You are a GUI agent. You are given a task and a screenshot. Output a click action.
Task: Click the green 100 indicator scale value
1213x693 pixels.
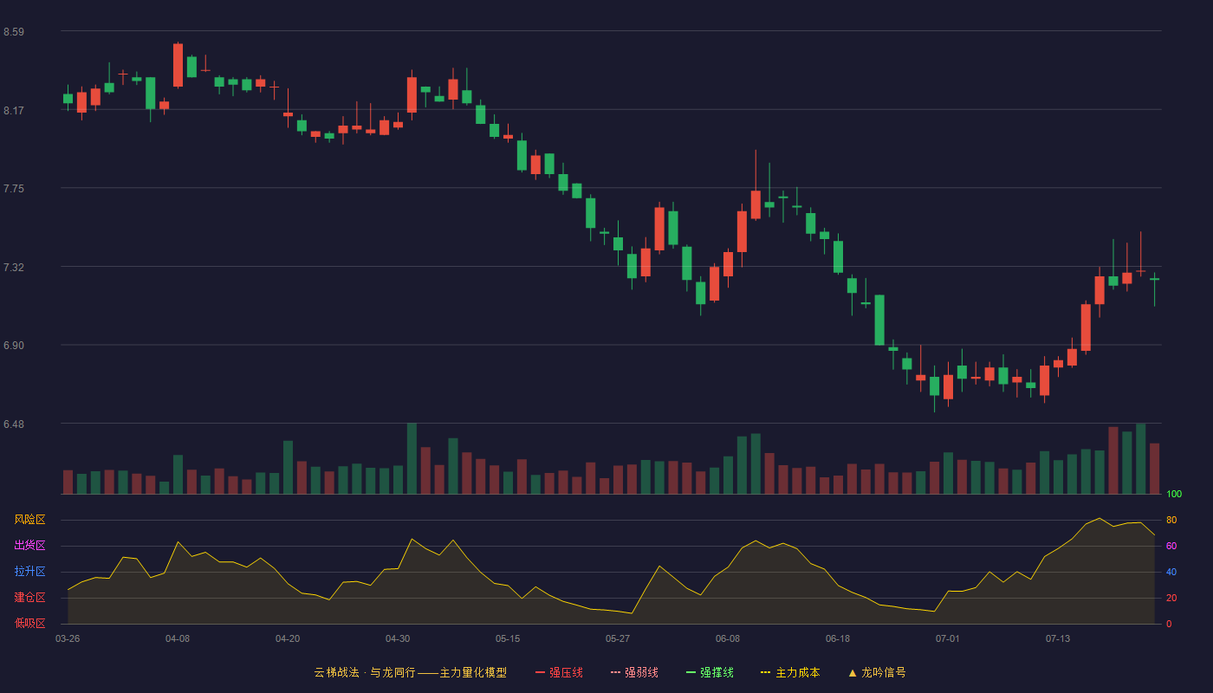(x=1174, y=495)
